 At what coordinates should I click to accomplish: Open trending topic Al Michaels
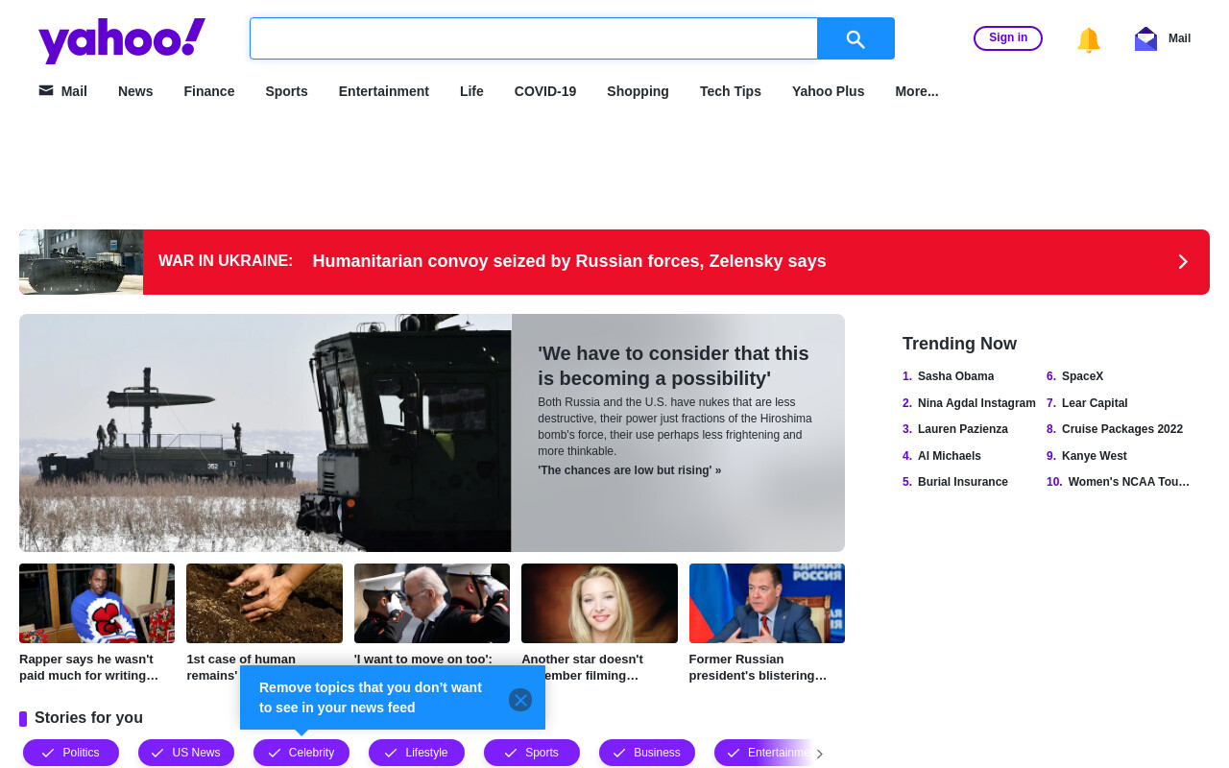click(x=950, y=456)
